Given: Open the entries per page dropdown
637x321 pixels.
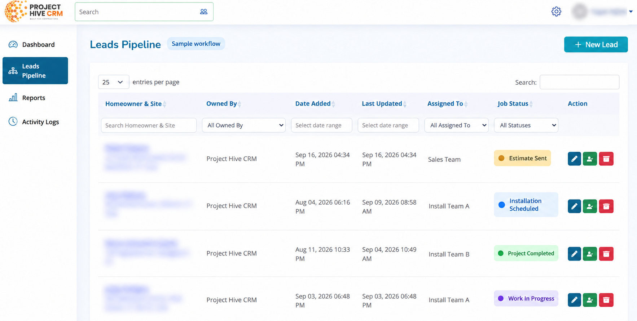Looking at the screenshot, I should click(113, 82).
